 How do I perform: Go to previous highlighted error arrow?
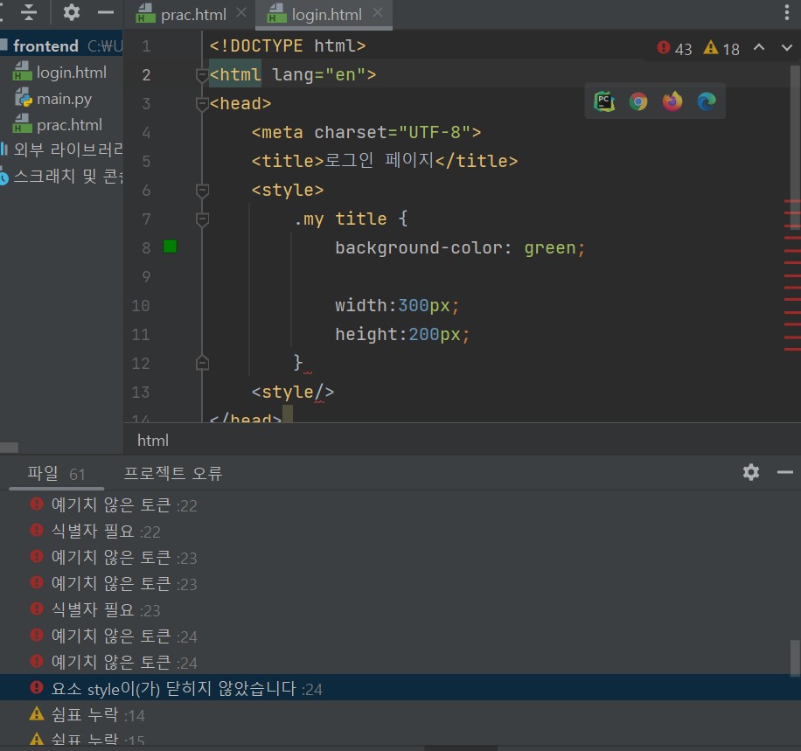click(x=759, y=47)
